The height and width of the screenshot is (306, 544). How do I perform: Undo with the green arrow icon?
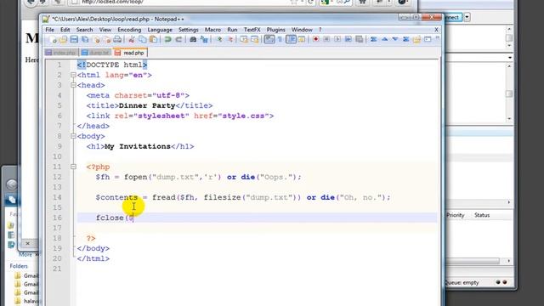pos(167,40)
